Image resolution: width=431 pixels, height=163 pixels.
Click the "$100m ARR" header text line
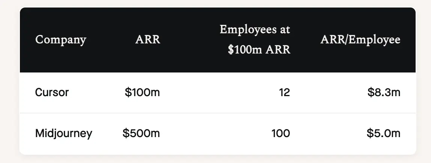pos(259,50)
